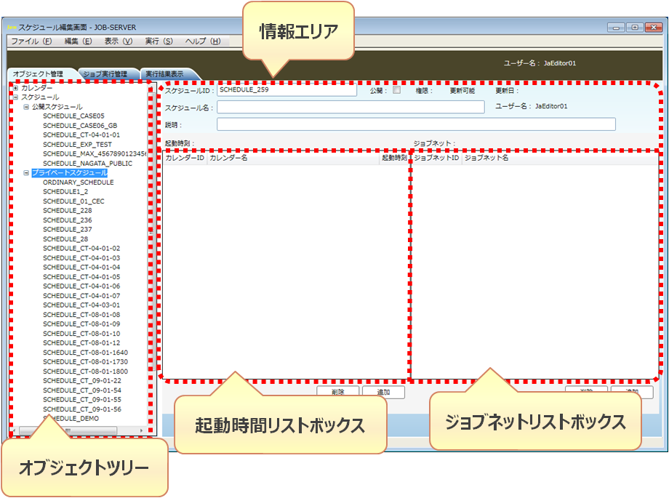
Task: Select SCHEDULE_28 in the tree
Action: [65, 239]
